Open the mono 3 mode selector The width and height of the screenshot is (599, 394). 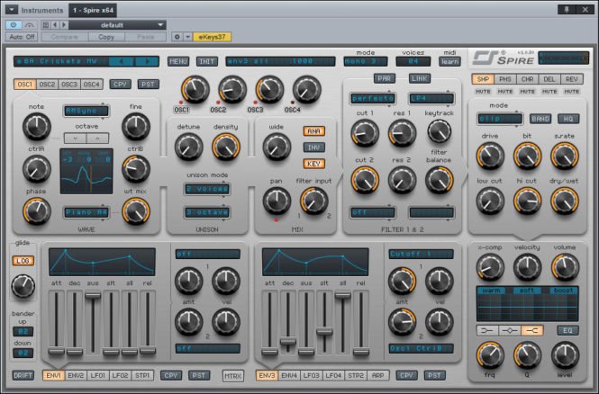(365, 61)
